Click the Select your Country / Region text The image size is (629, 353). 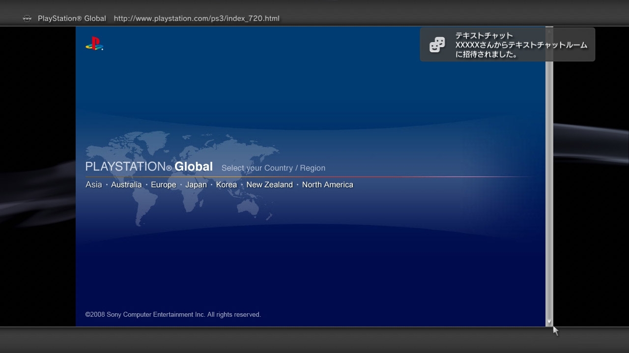point(273,168)
